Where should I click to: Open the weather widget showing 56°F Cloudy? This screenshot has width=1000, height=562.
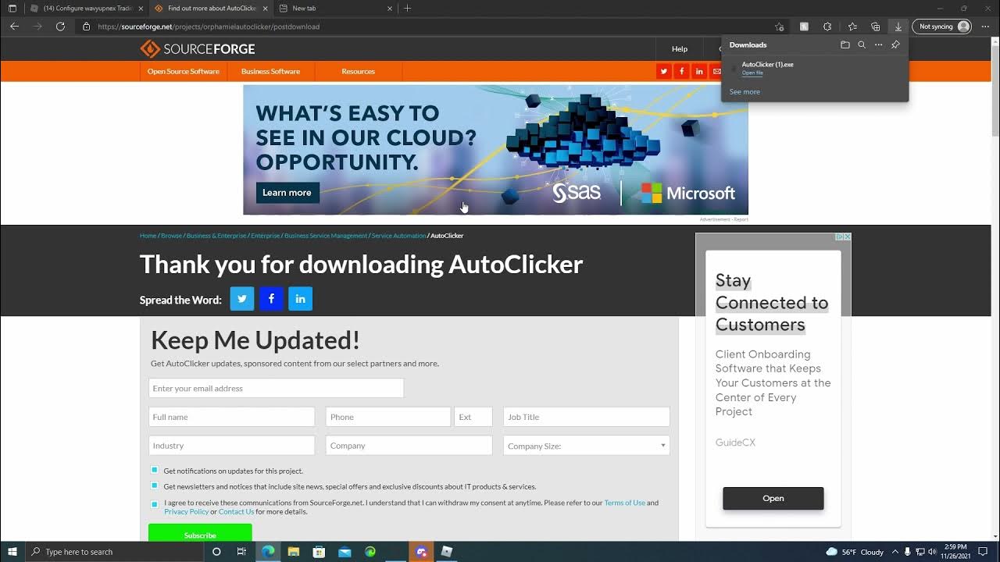(x=854, y=552)
